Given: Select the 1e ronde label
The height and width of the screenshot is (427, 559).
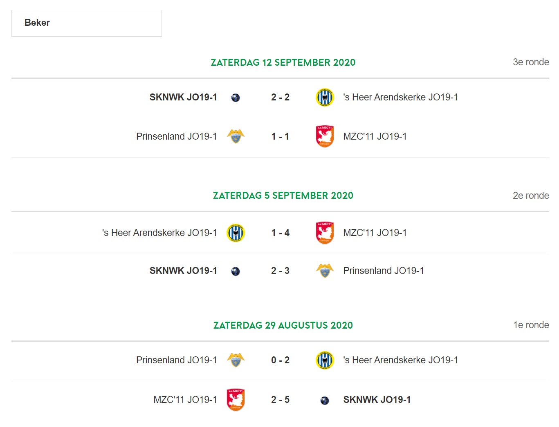Looking at the screenshot, I should click(531, 325).
